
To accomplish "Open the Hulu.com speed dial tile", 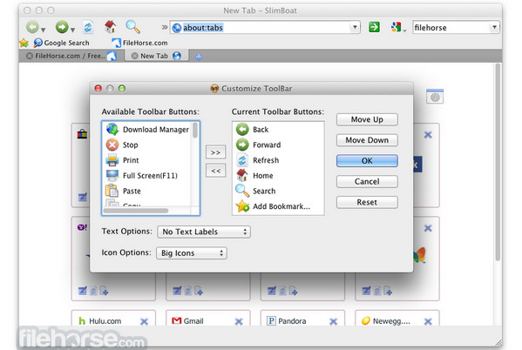I will pos(105,321).
